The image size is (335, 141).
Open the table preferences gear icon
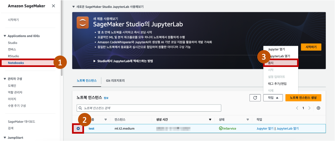(x=318, y=108)
